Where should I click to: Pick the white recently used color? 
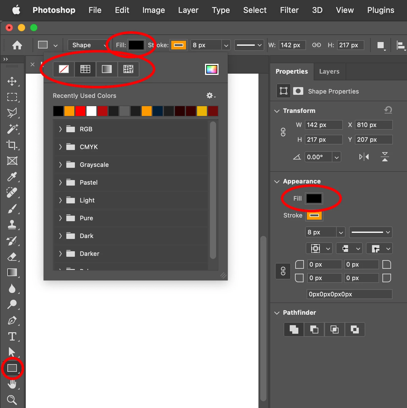pyautogui.click(x=91, y=111)
